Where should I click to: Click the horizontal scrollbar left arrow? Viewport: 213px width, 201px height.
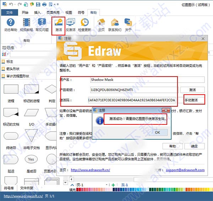[71, 179]
